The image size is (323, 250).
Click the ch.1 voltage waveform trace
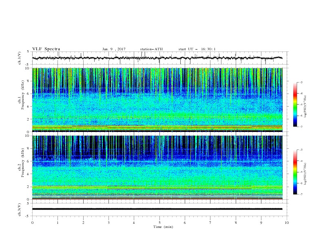[x=157, y=58]
